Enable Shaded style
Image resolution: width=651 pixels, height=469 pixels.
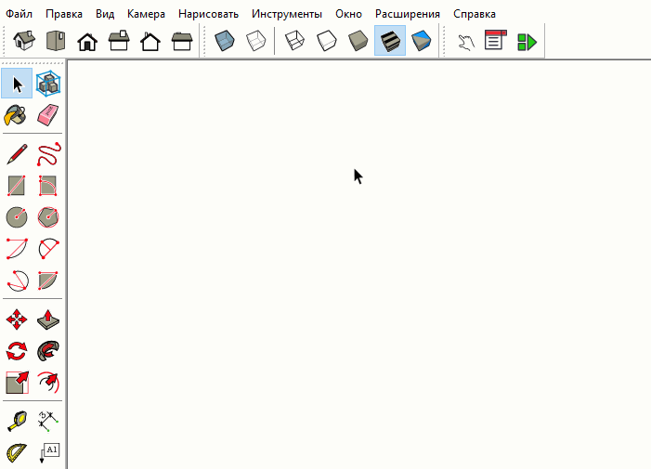(358, 41)
